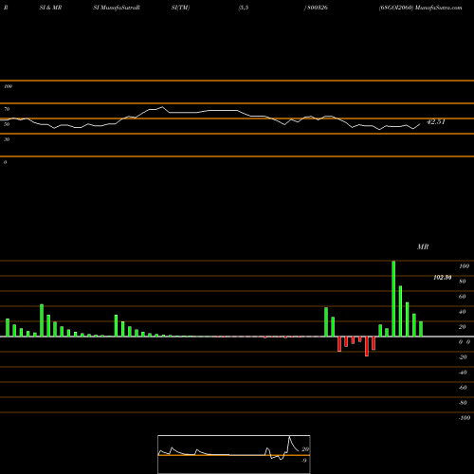Click the 50 level label on RSI axis

coord(7,124)
